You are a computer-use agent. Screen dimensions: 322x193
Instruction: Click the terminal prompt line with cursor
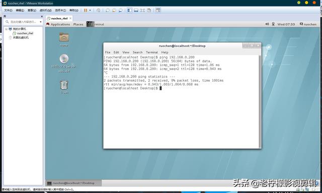click(133, 88)
